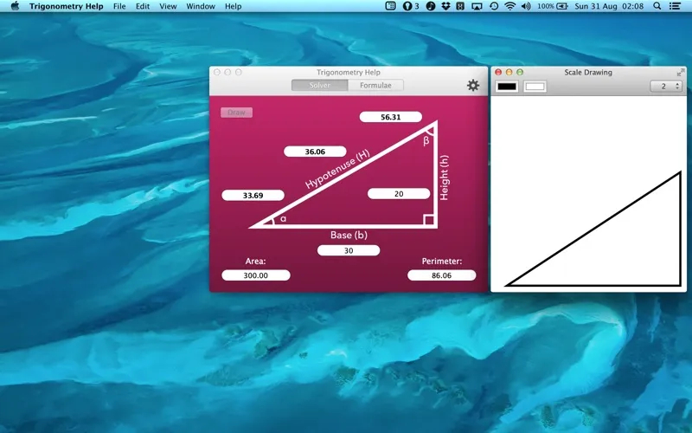Open Spotlight search magnifier
The height and width of the screenshot is (433, 692).
(657, 6)
